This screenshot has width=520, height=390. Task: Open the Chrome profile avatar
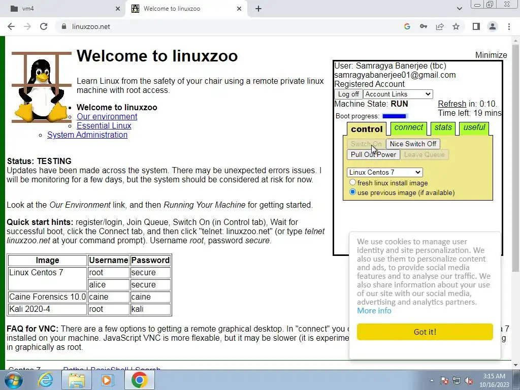(x=493, y=26)
